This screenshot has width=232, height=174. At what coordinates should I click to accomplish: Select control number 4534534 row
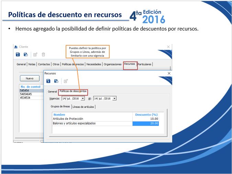tap(31, 98)
